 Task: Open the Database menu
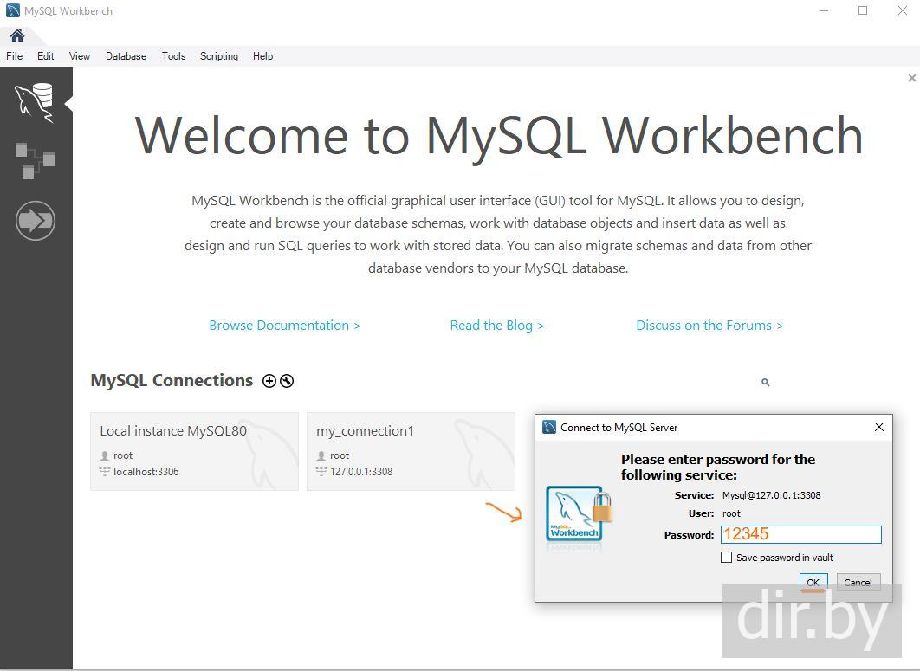[x=126, y=56]
